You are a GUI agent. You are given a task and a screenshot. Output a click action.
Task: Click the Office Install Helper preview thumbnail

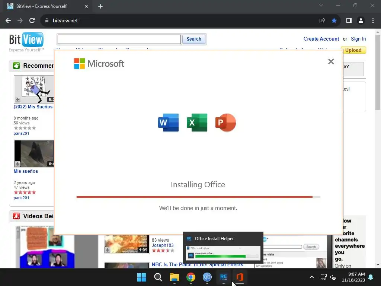pos(223,253)
